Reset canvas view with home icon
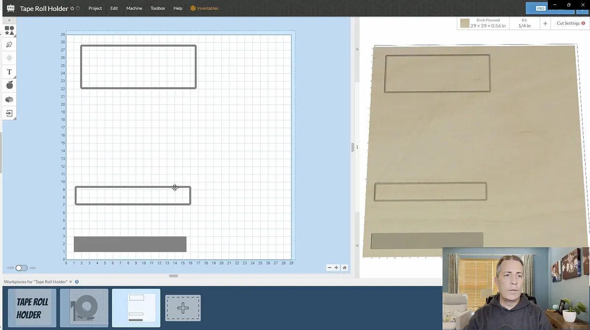This screenshot has height=330, width=590. click(345, 268)
